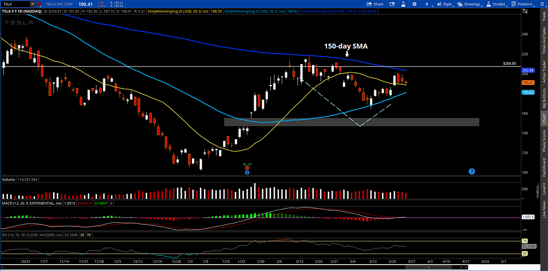This screenshot has width=548, height=271.
Task: Click the TSLA symbol input field
Action: point(15,4)
